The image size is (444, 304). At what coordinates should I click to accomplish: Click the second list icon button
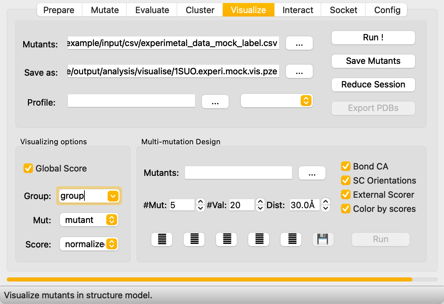[194, 239]
